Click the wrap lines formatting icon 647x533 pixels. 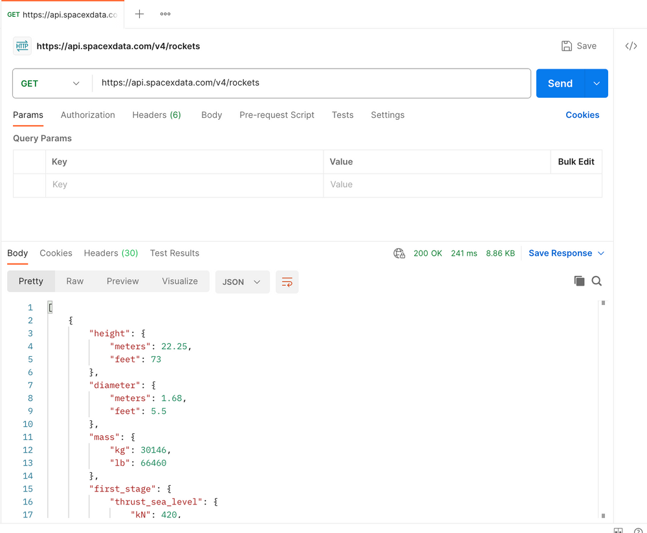point(287,282)
